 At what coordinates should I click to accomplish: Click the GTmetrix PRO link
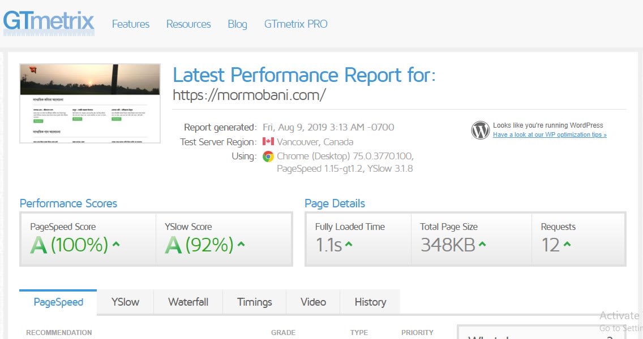click(x=295, y=24)
